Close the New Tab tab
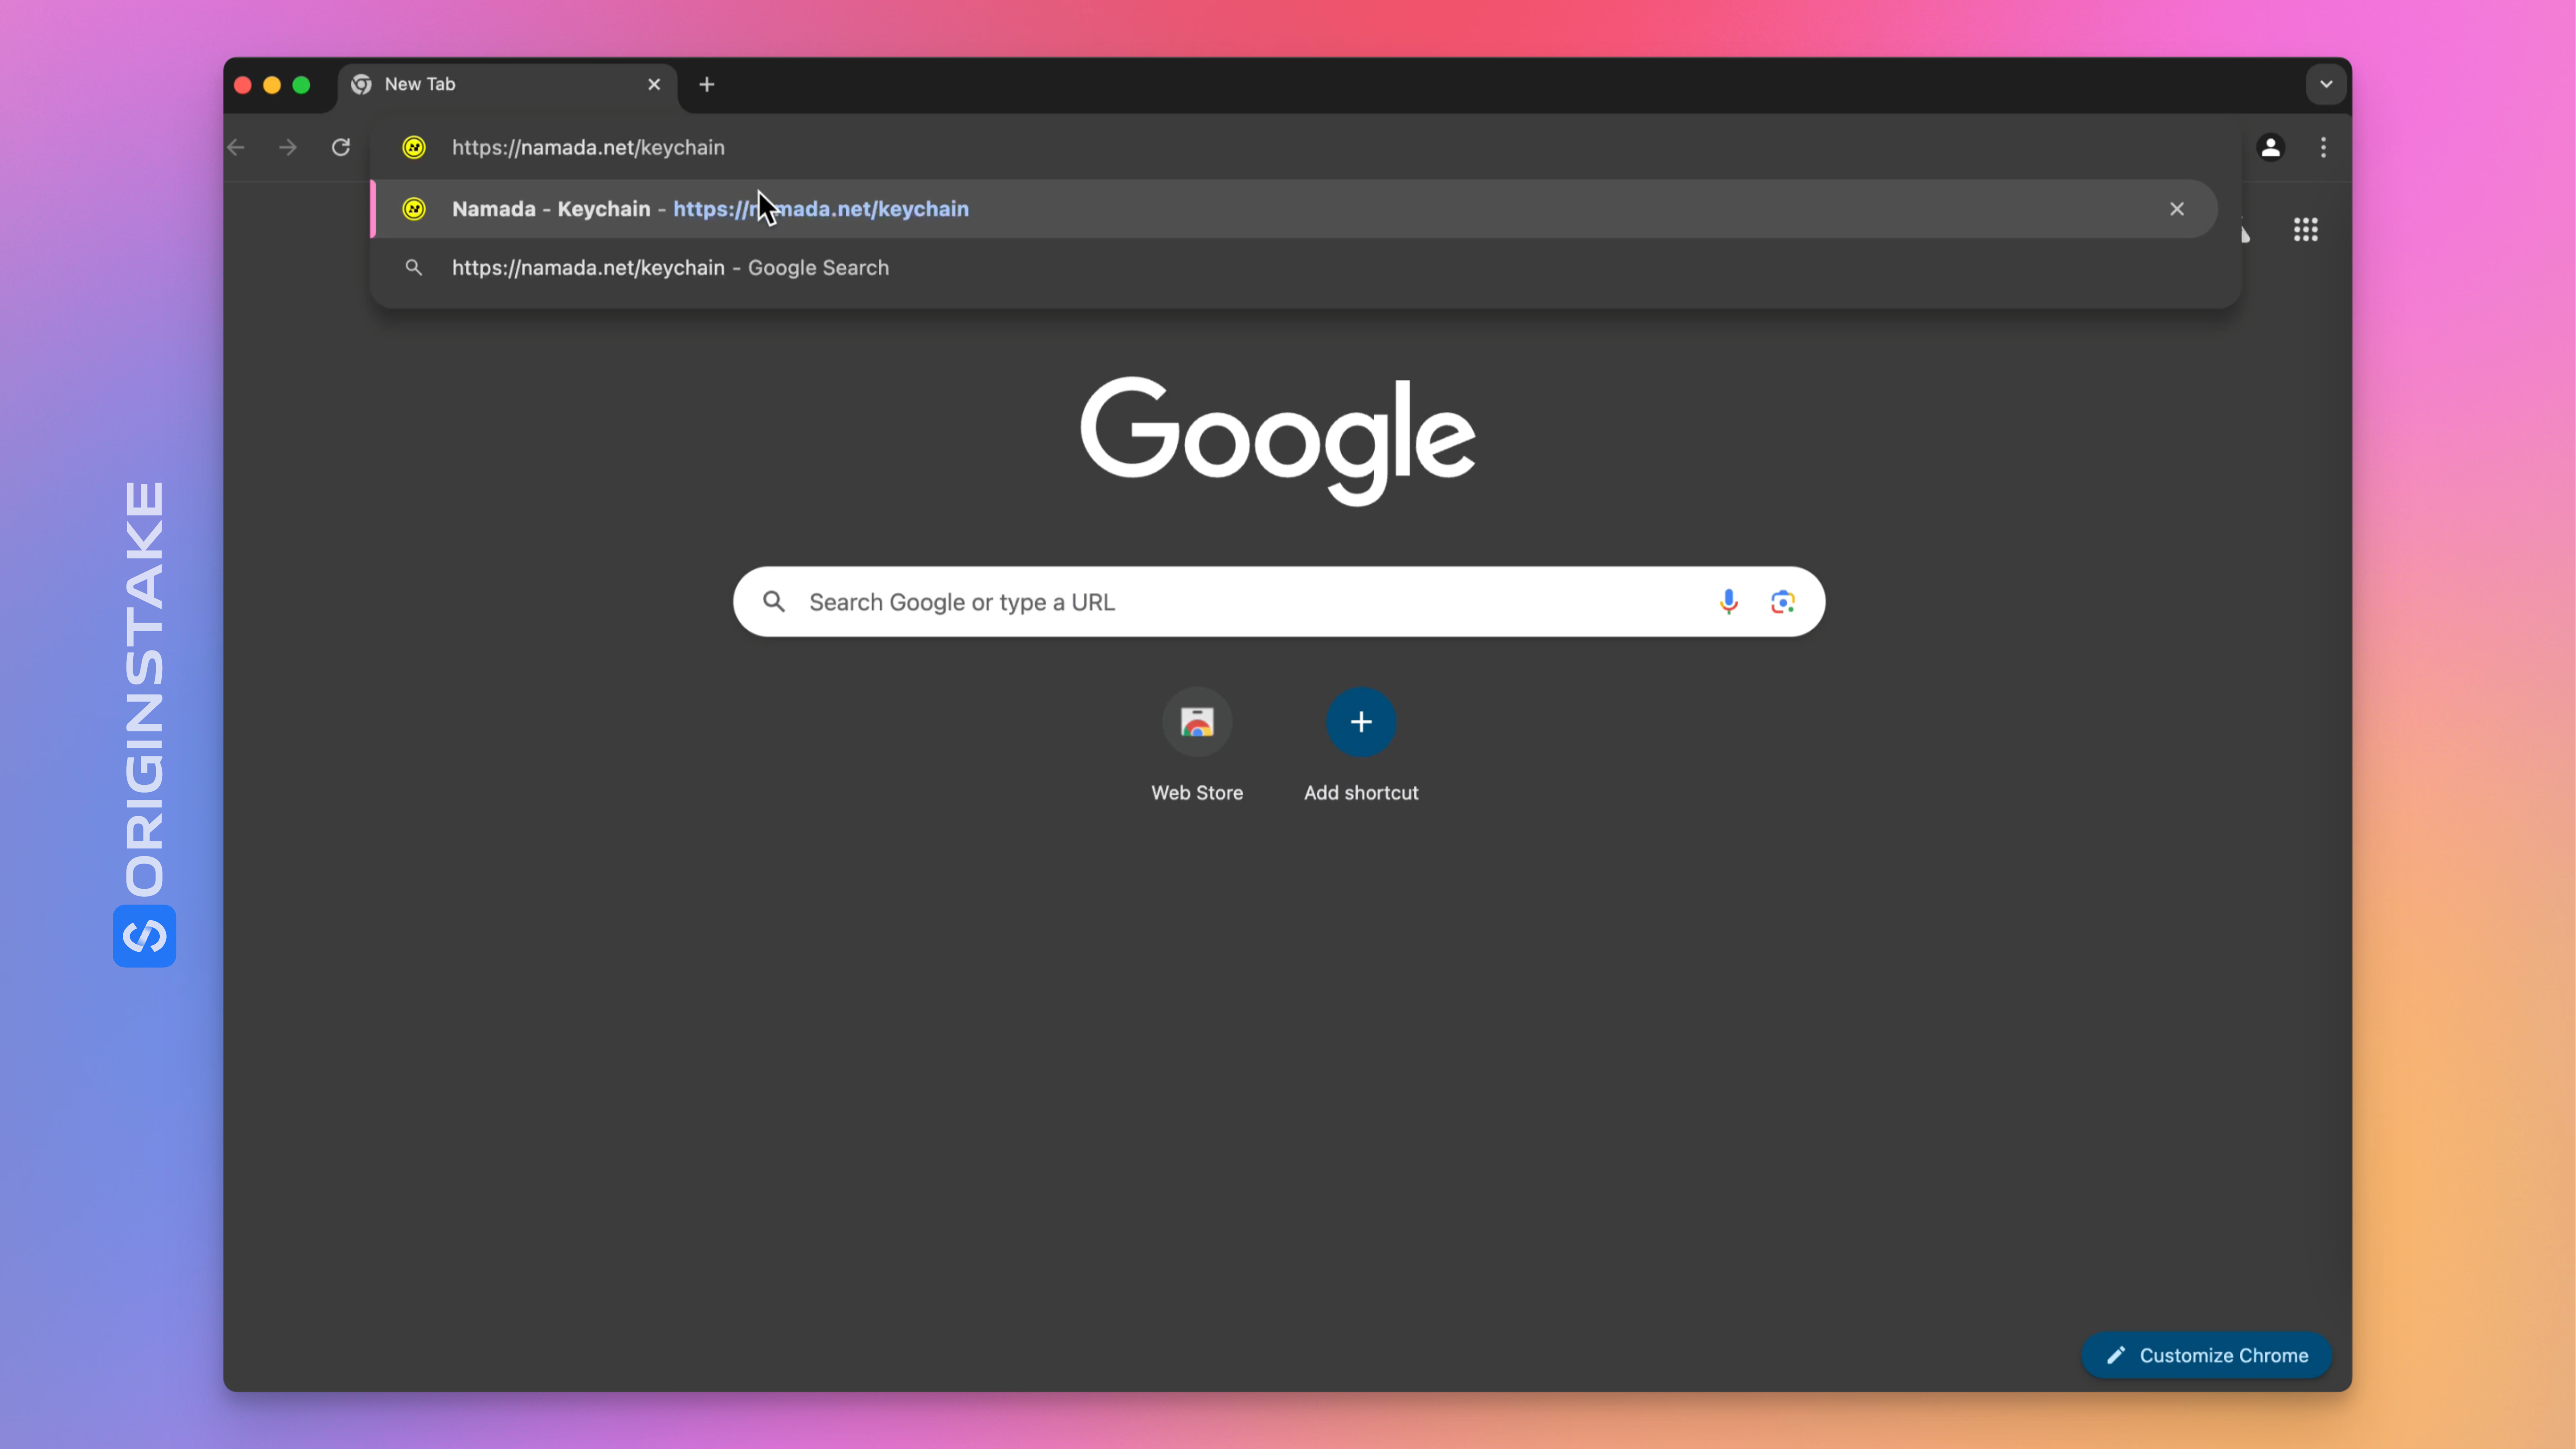 tap(654, 85)
